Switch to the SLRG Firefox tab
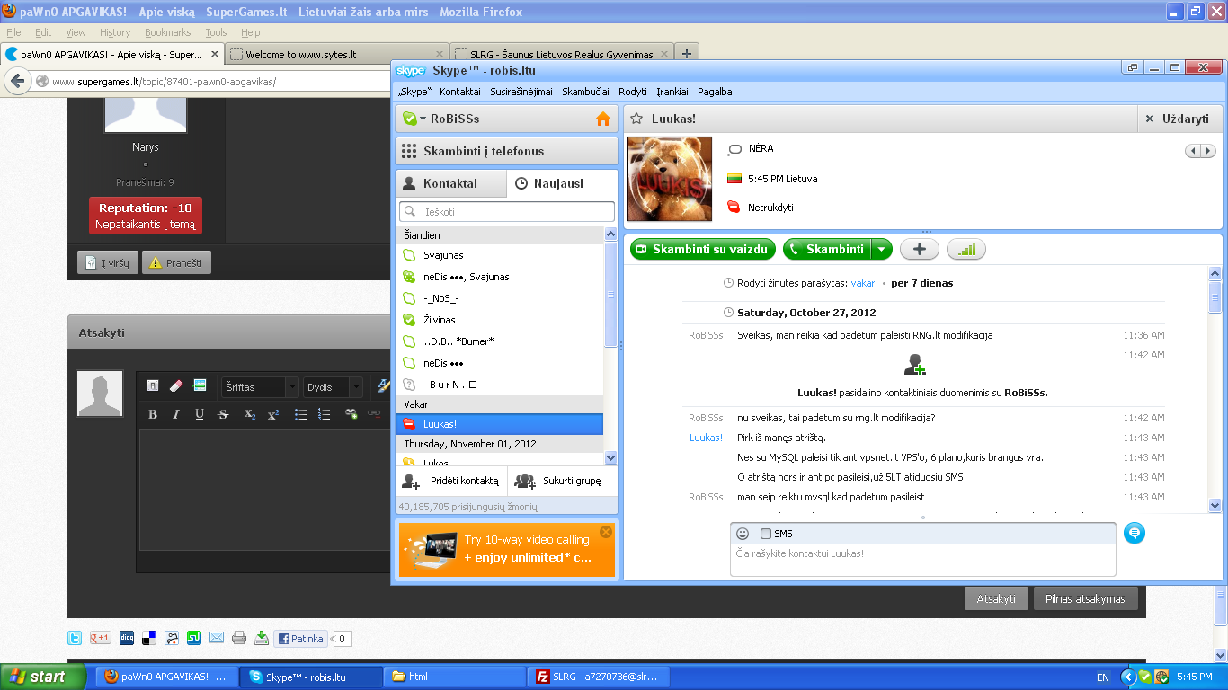Viewport: 1228px width, 690px height. tap(561, 54)
